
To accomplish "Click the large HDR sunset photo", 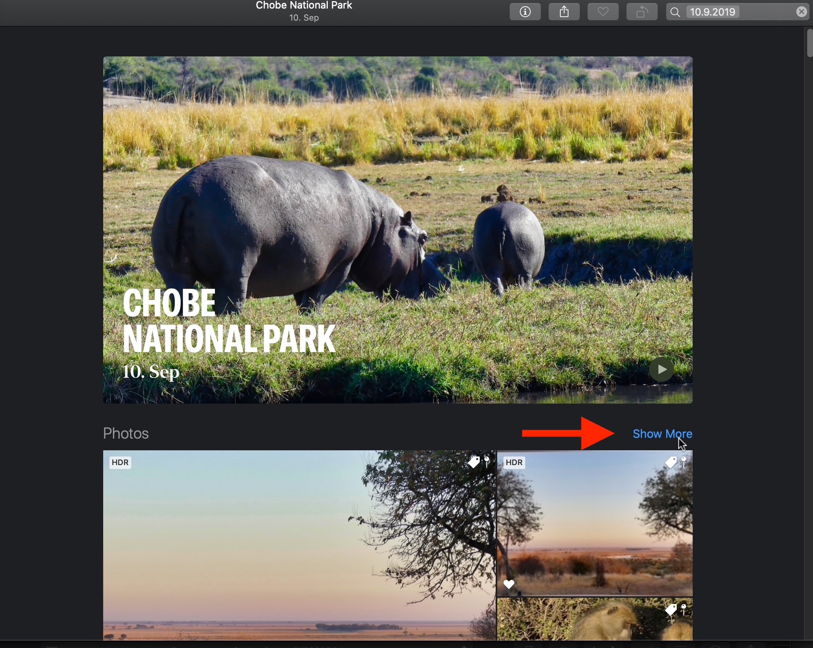I will (273, 545).
